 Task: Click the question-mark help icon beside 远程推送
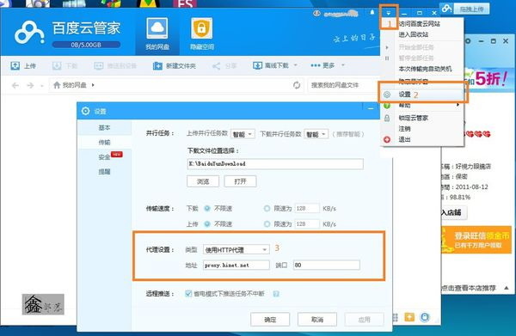(276, 294)
